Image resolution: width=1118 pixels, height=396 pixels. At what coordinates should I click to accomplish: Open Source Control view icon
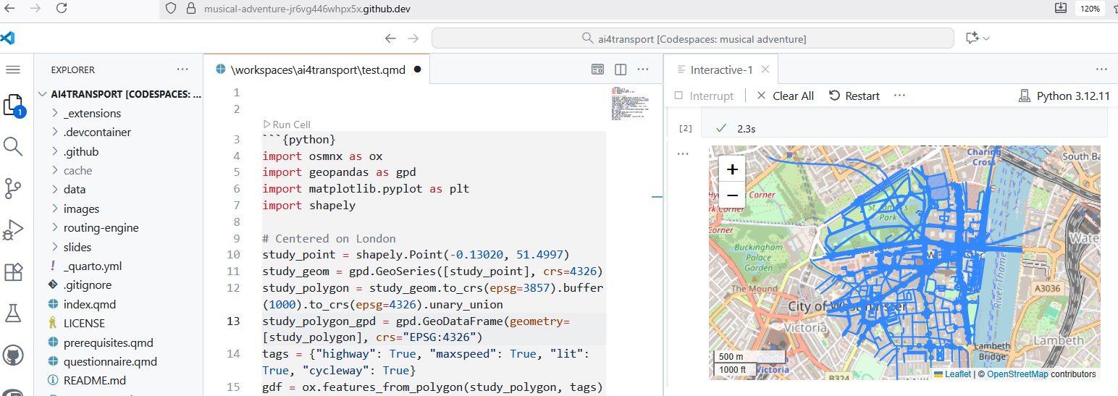tap(13, 188)
